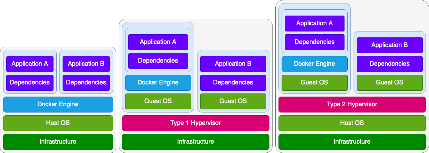
Task: Click Guest OS under Docker Engine, middle diagram
Action: [x=158, y=101]
